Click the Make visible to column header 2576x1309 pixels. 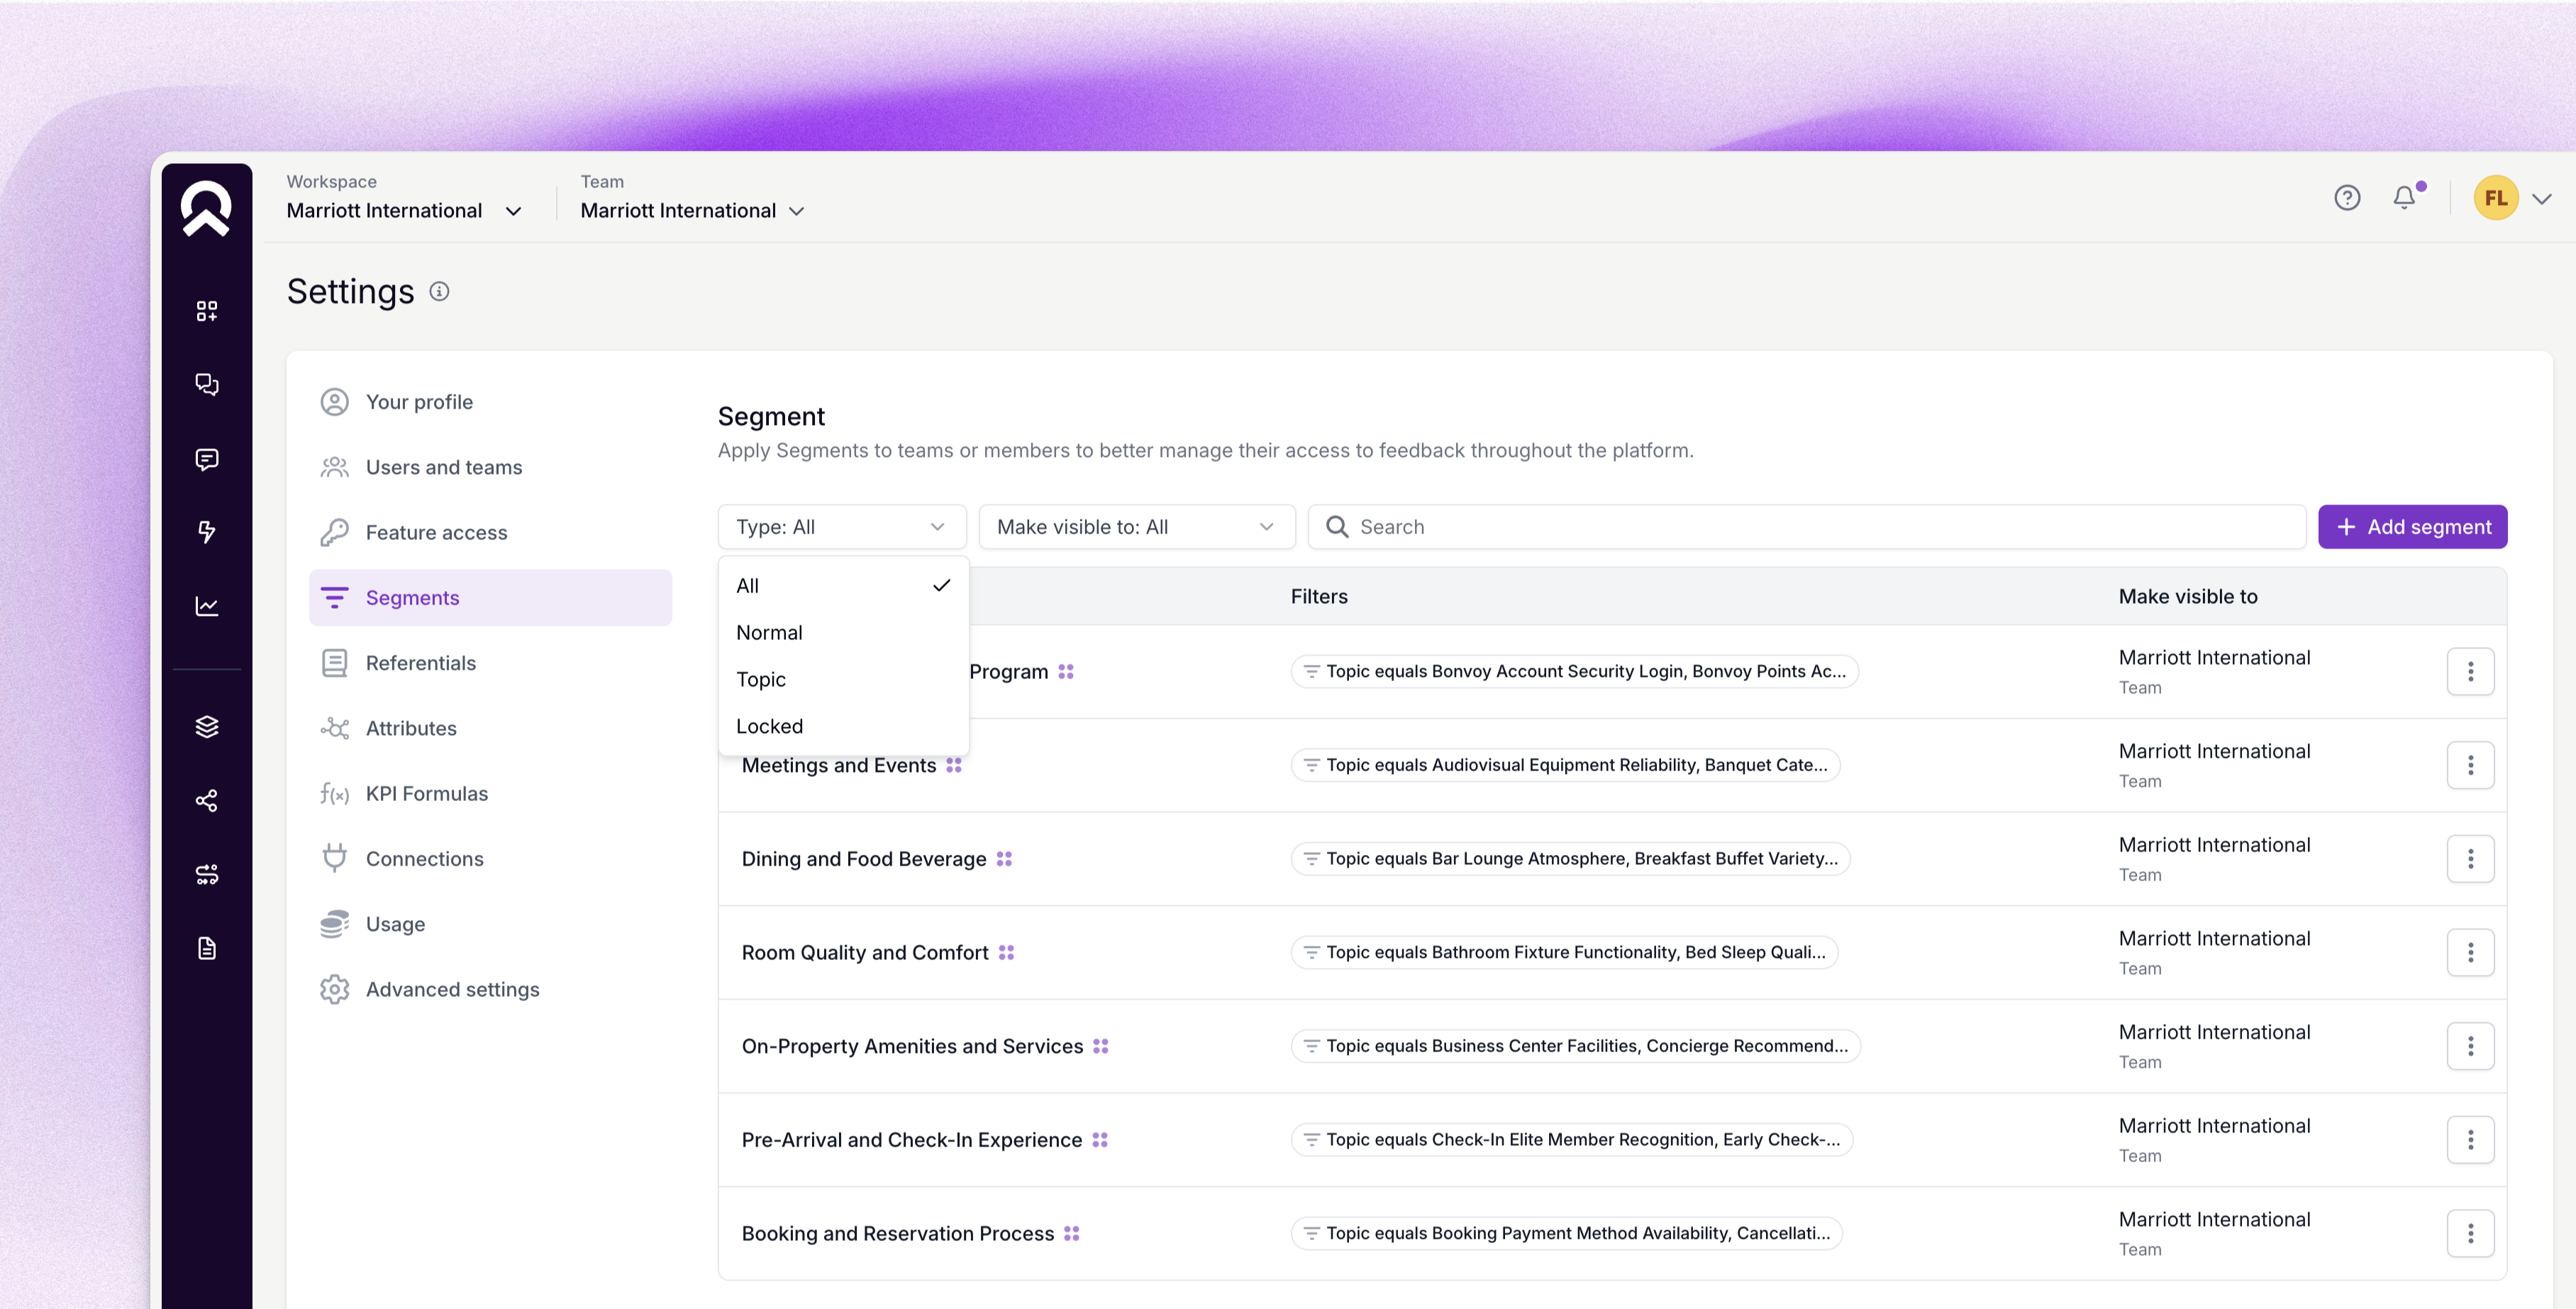[x=2187, y=597]
